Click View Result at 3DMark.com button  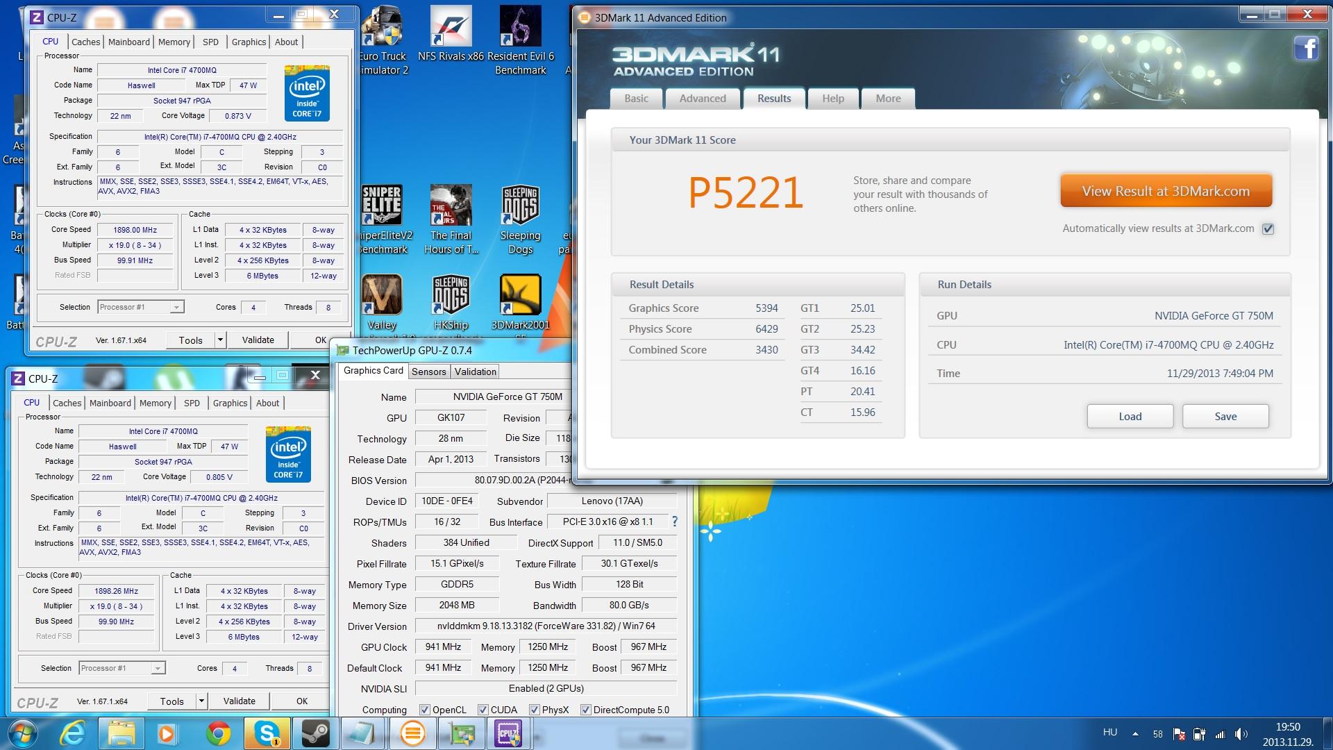(x=1166, y=191)
